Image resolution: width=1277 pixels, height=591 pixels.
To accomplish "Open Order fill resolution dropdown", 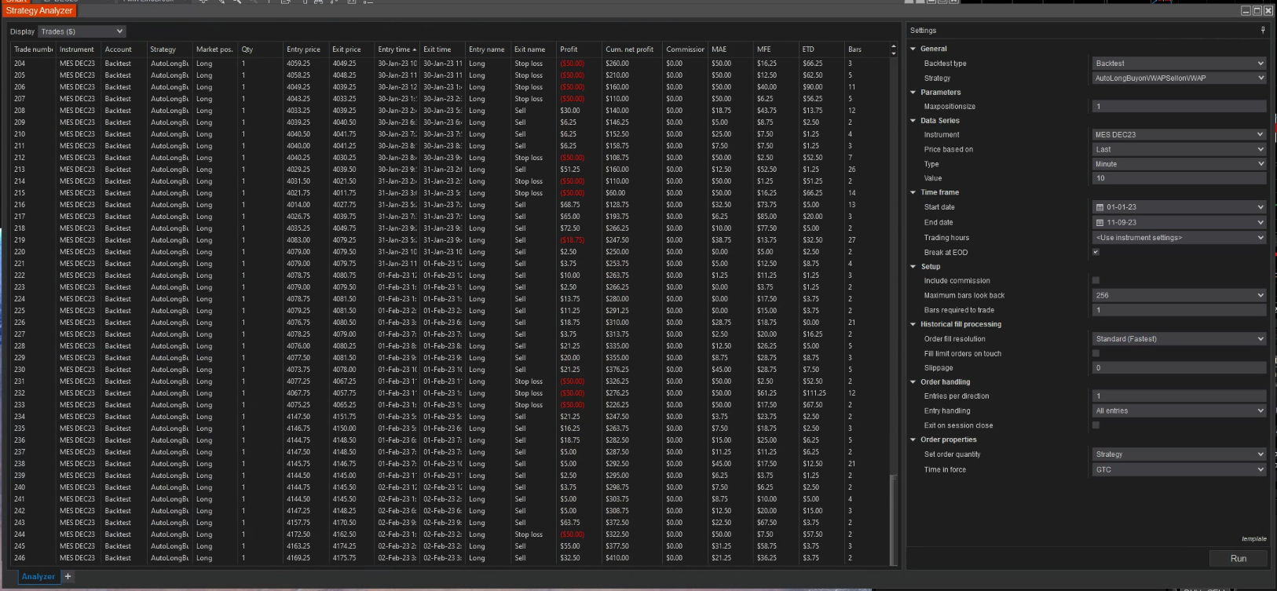I will click(1179, 339).
